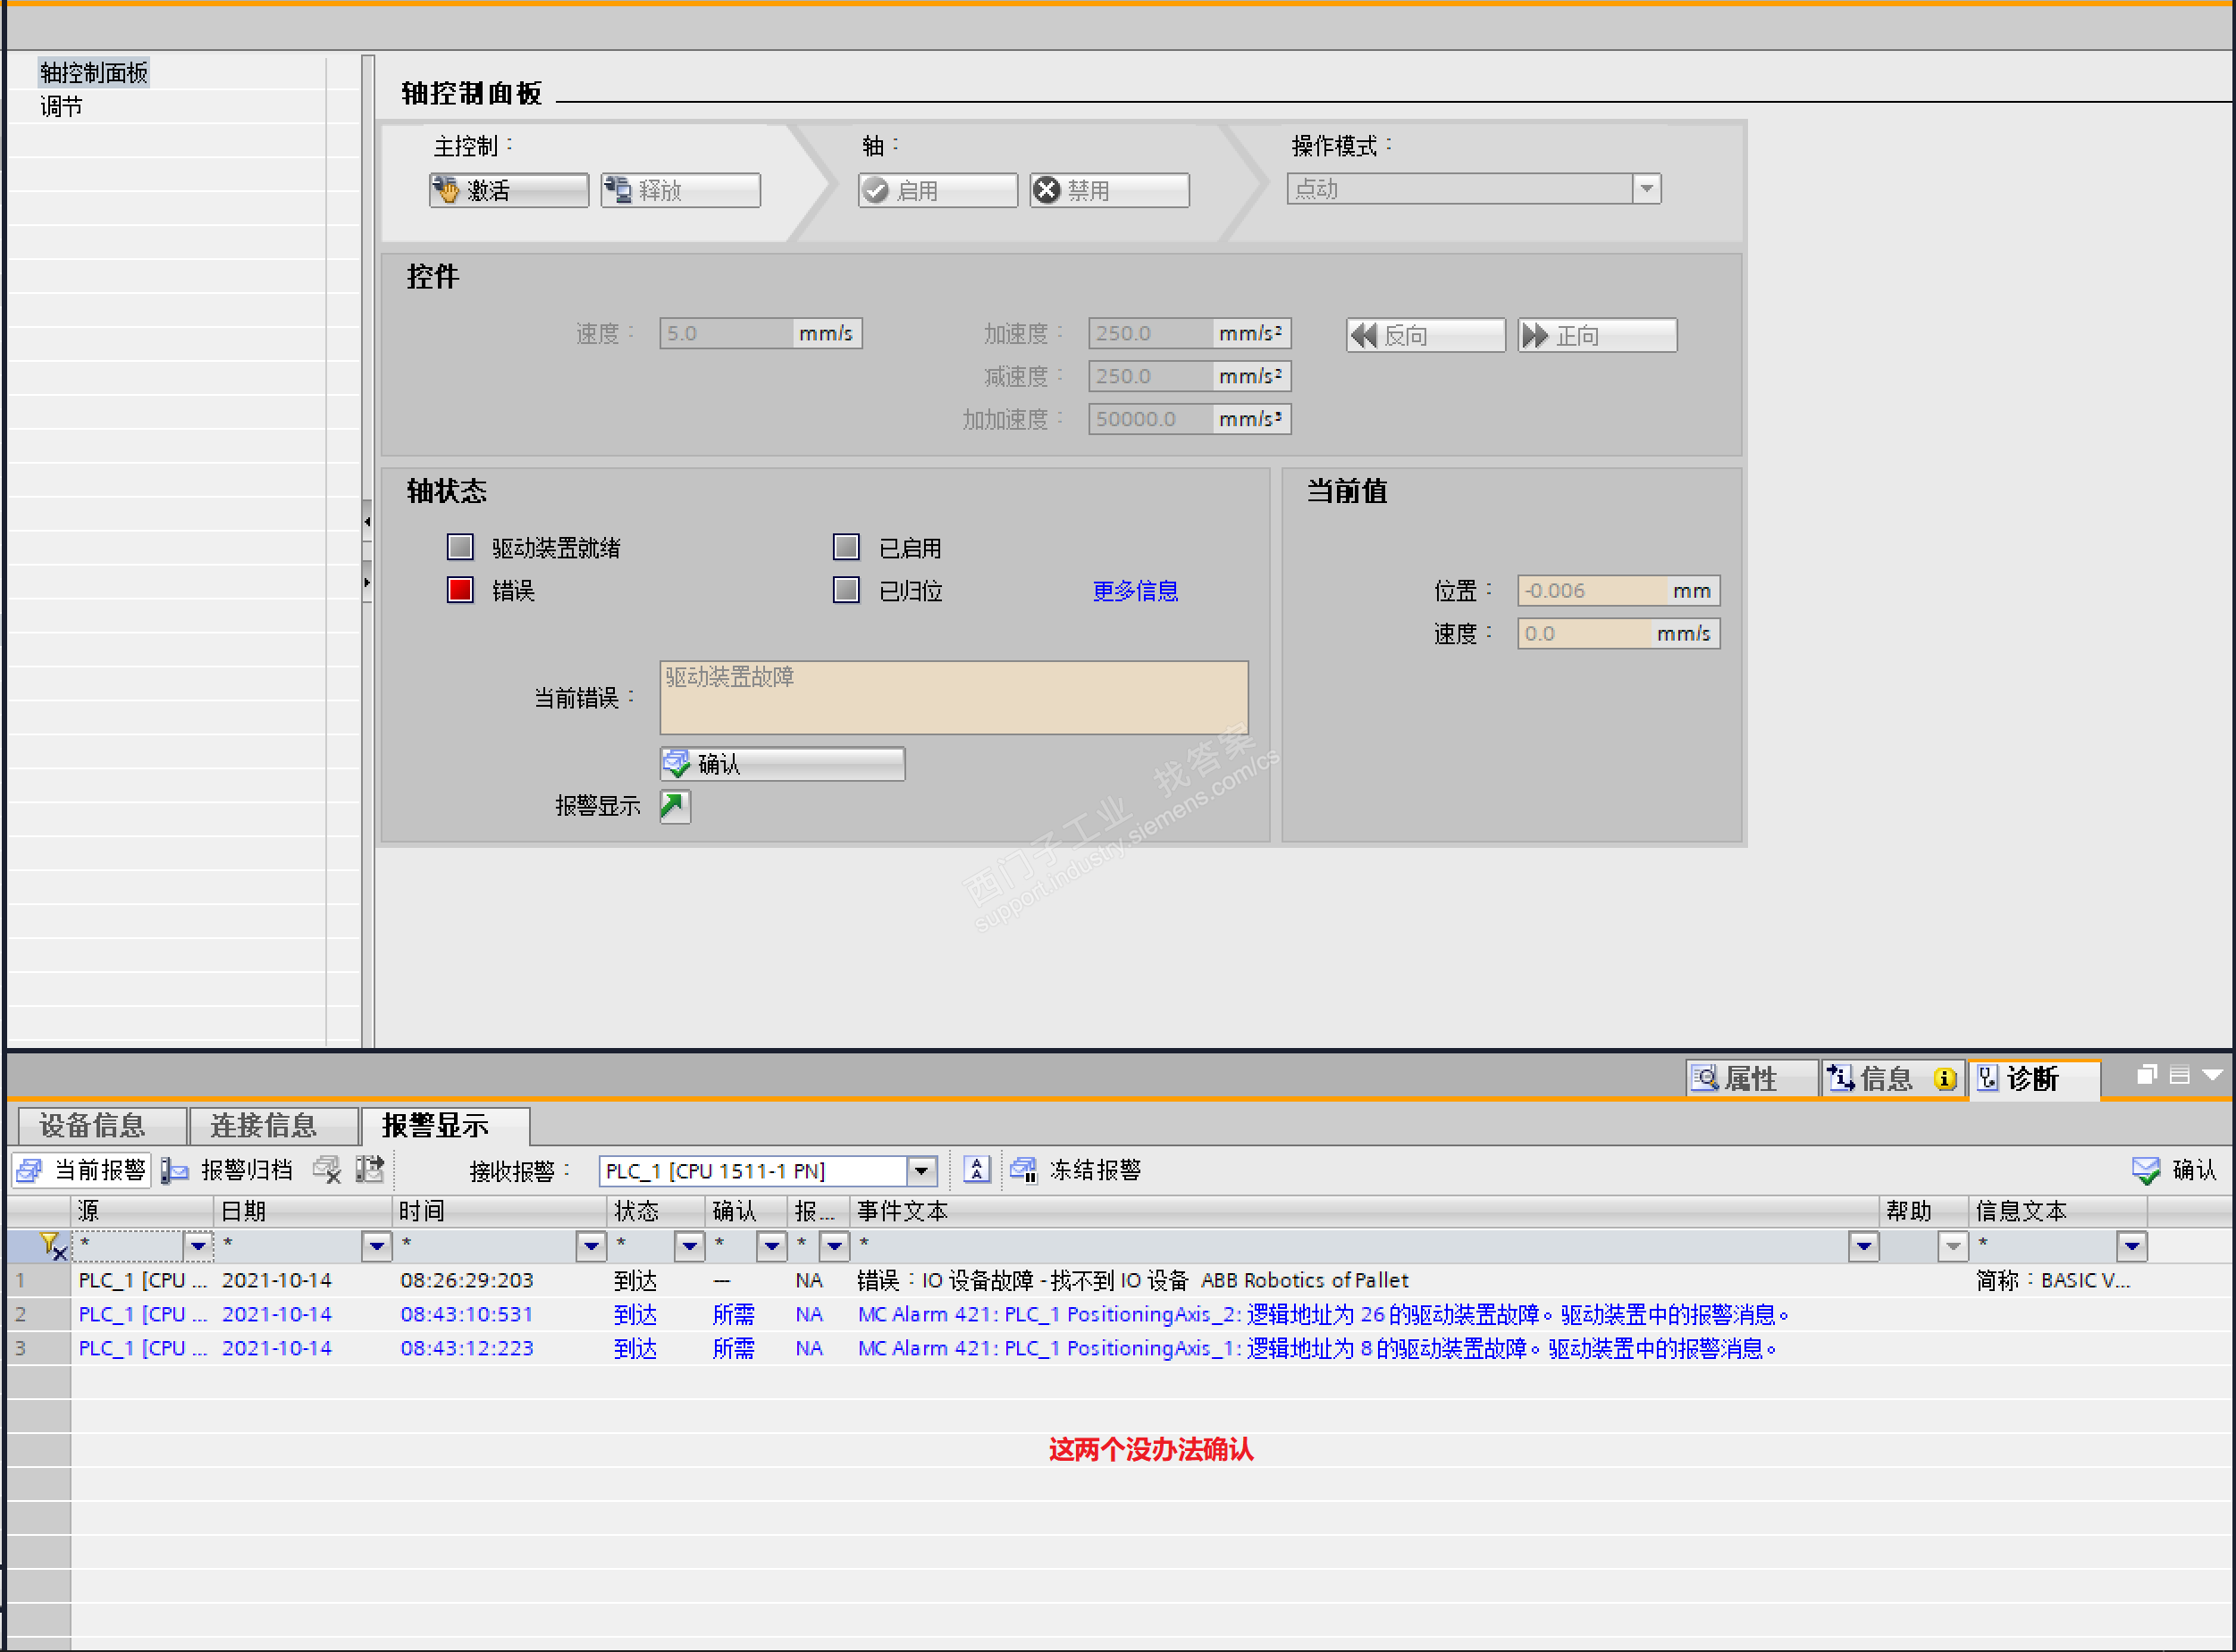Click the Activate master control button

coord(509,190)
